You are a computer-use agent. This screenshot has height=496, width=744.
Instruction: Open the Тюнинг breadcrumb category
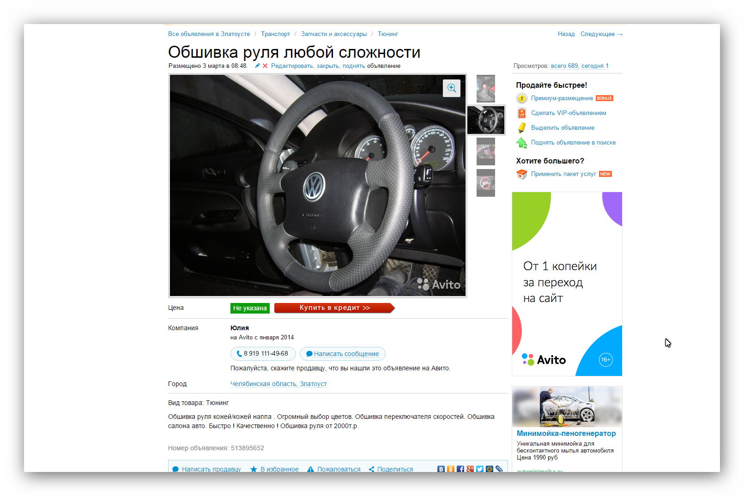pyautogui.click(x=388, y=34)
